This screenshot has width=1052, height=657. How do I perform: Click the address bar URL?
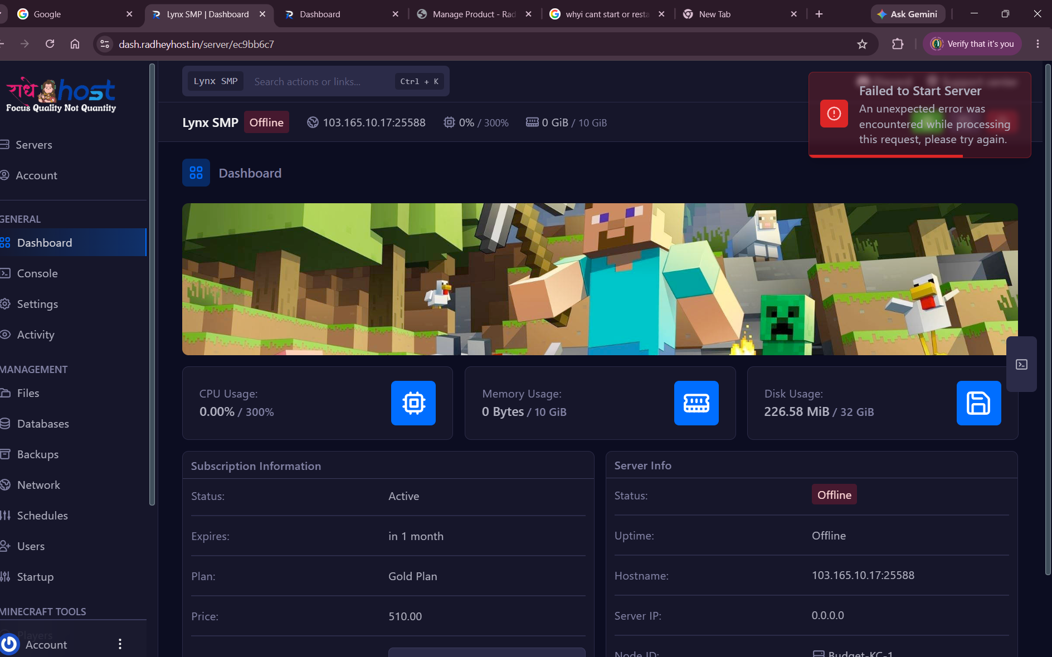[196, 44]
